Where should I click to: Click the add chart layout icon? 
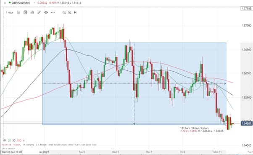[x=25, y=13]
